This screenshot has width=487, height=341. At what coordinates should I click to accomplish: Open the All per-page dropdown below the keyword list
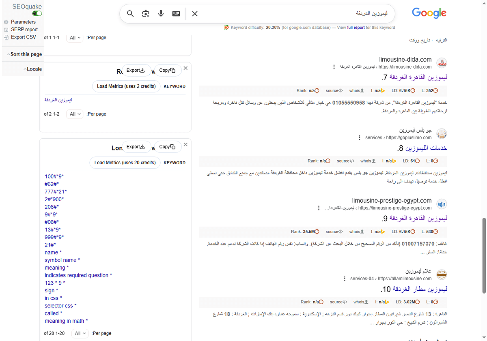tap(80, 333)
